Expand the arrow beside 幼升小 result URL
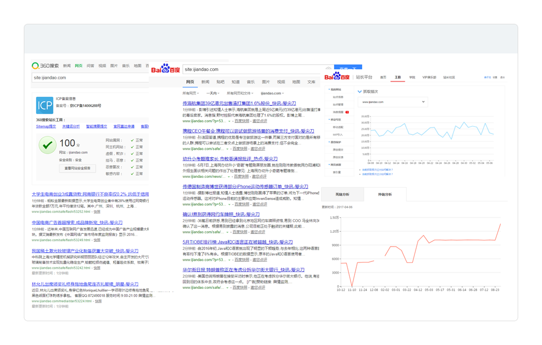The width and height of the screenshot is (542, 345). 229,177
